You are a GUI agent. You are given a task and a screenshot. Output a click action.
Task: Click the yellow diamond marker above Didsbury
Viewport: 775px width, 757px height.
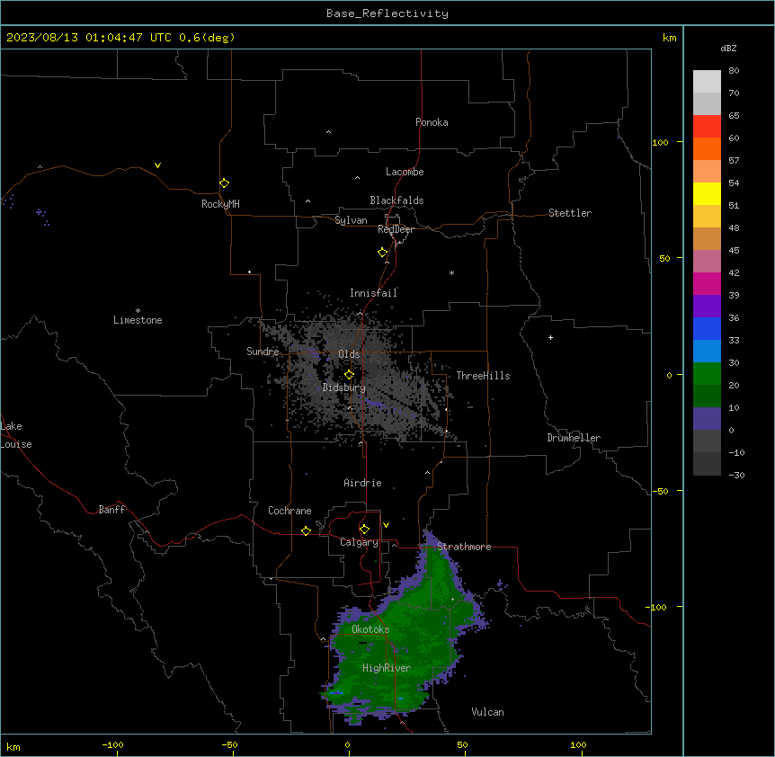pos(349,375)
